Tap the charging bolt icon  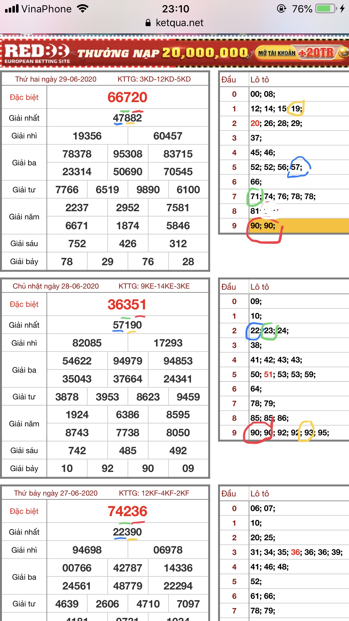(342, 9)
